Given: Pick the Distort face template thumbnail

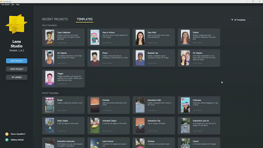Looking at the screenshot, I should click(185, 37).
